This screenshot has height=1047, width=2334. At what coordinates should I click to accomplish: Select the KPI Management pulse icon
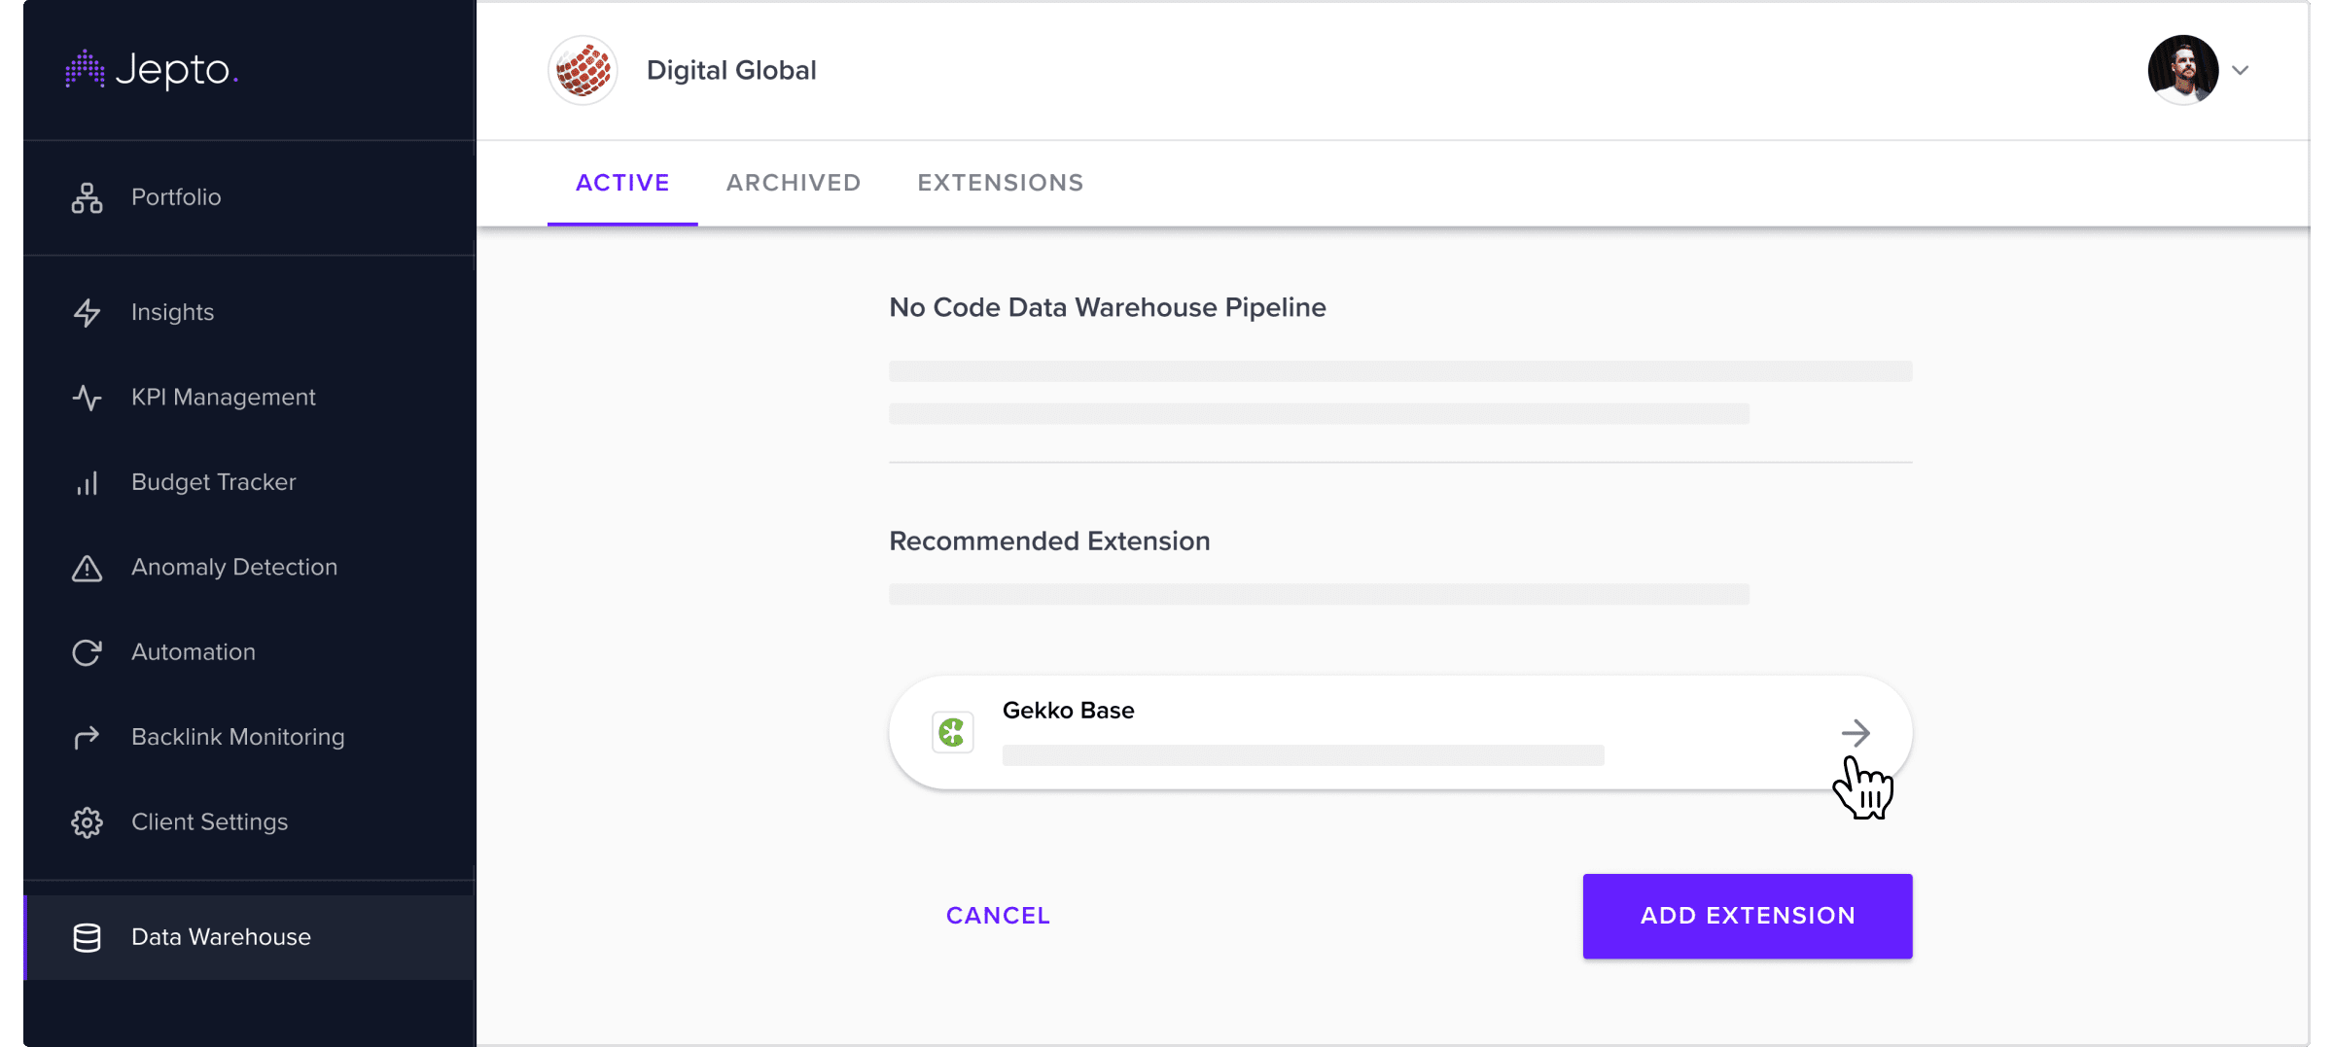tap(88, 398)
